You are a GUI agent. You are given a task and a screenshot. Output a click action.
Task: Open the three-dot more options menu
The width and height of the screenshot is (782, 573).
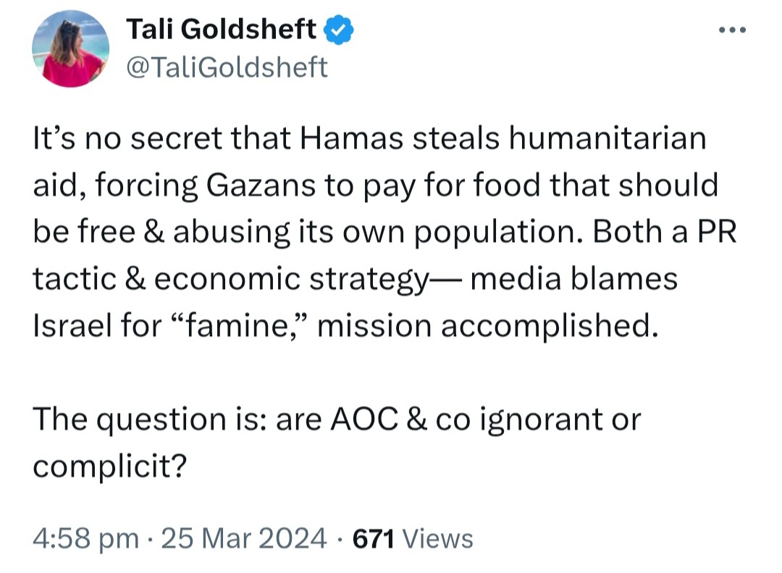pyautogui.click(x=732, y=30)
